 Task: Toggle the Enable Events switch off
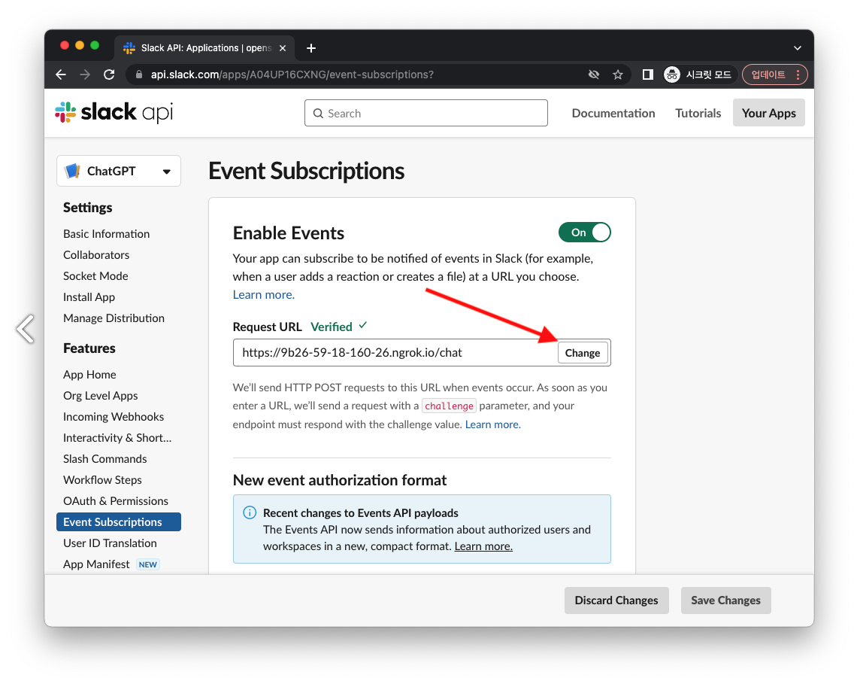584,233
